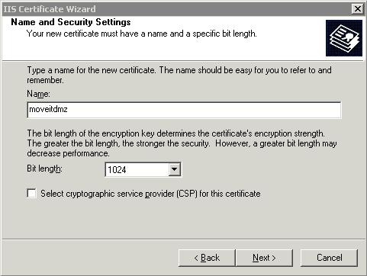
Task: Select the 1024 value in Bit length box
Action: tap(117, 170)
